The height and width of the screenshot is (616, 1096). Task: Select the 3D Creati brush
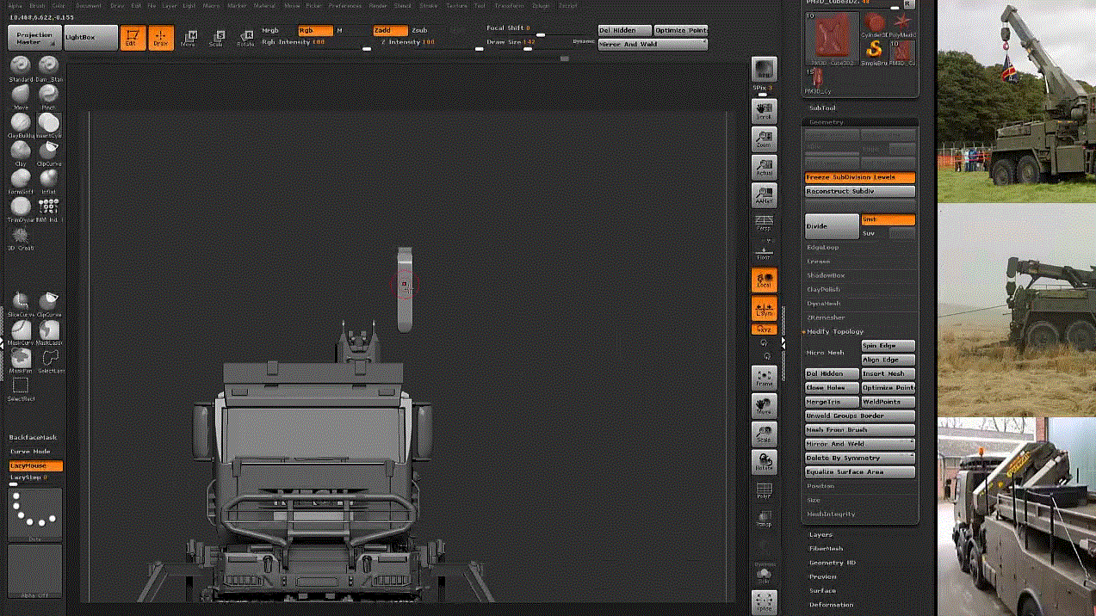coord(21,237)
